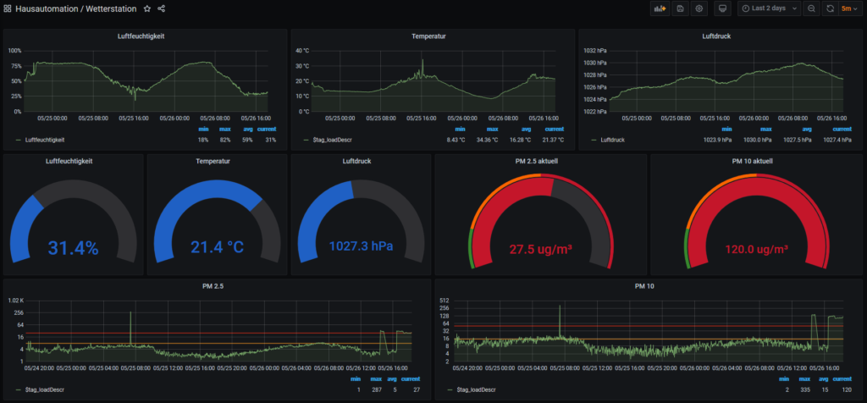Image resolution: width=867 pixels, height=403 pixels.
Task: Click the 287 max value in PM 2.5 legend
Action: [x=377, y=389]
